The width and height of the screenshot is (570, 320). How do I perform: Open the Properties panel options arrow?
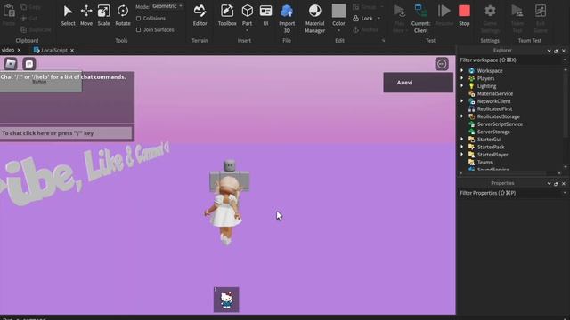[x=549, y=184]
